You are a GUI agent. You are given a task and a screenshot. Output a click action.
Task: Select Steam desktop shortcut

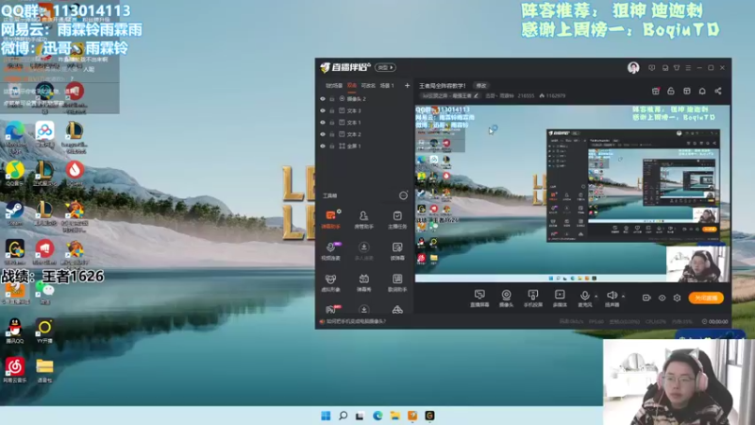[x=14, y=213]
